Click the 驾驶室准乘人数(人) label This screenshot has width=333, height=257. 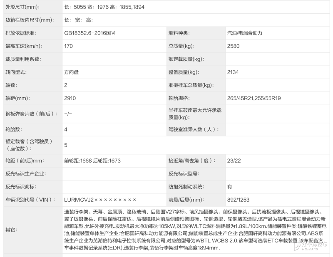coord(194,129)
